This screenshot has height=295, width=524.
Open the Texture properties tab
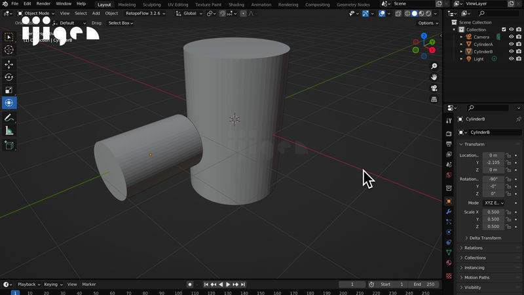click(449, 276)
